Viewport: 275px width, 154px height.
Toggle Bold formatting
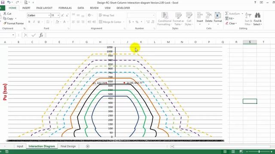[29, 22]
